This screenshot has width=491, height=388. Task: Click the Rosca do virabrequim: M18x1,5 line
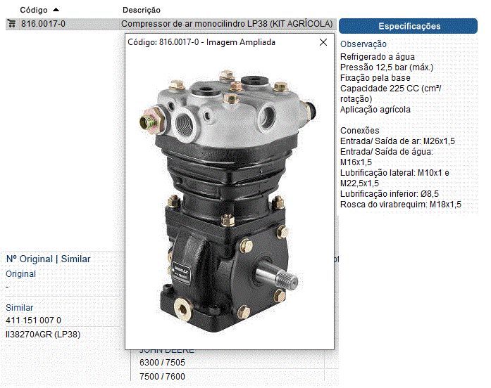tap(400, 205)
